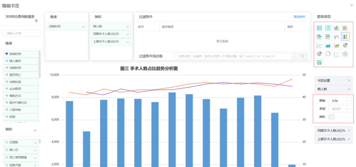Expand 同期手术人数占比% section in settings sidebar

tap(333, 131)
